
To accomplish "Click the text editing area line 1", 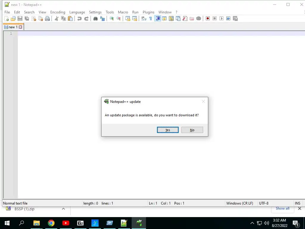I will click(x=161, y=33).
